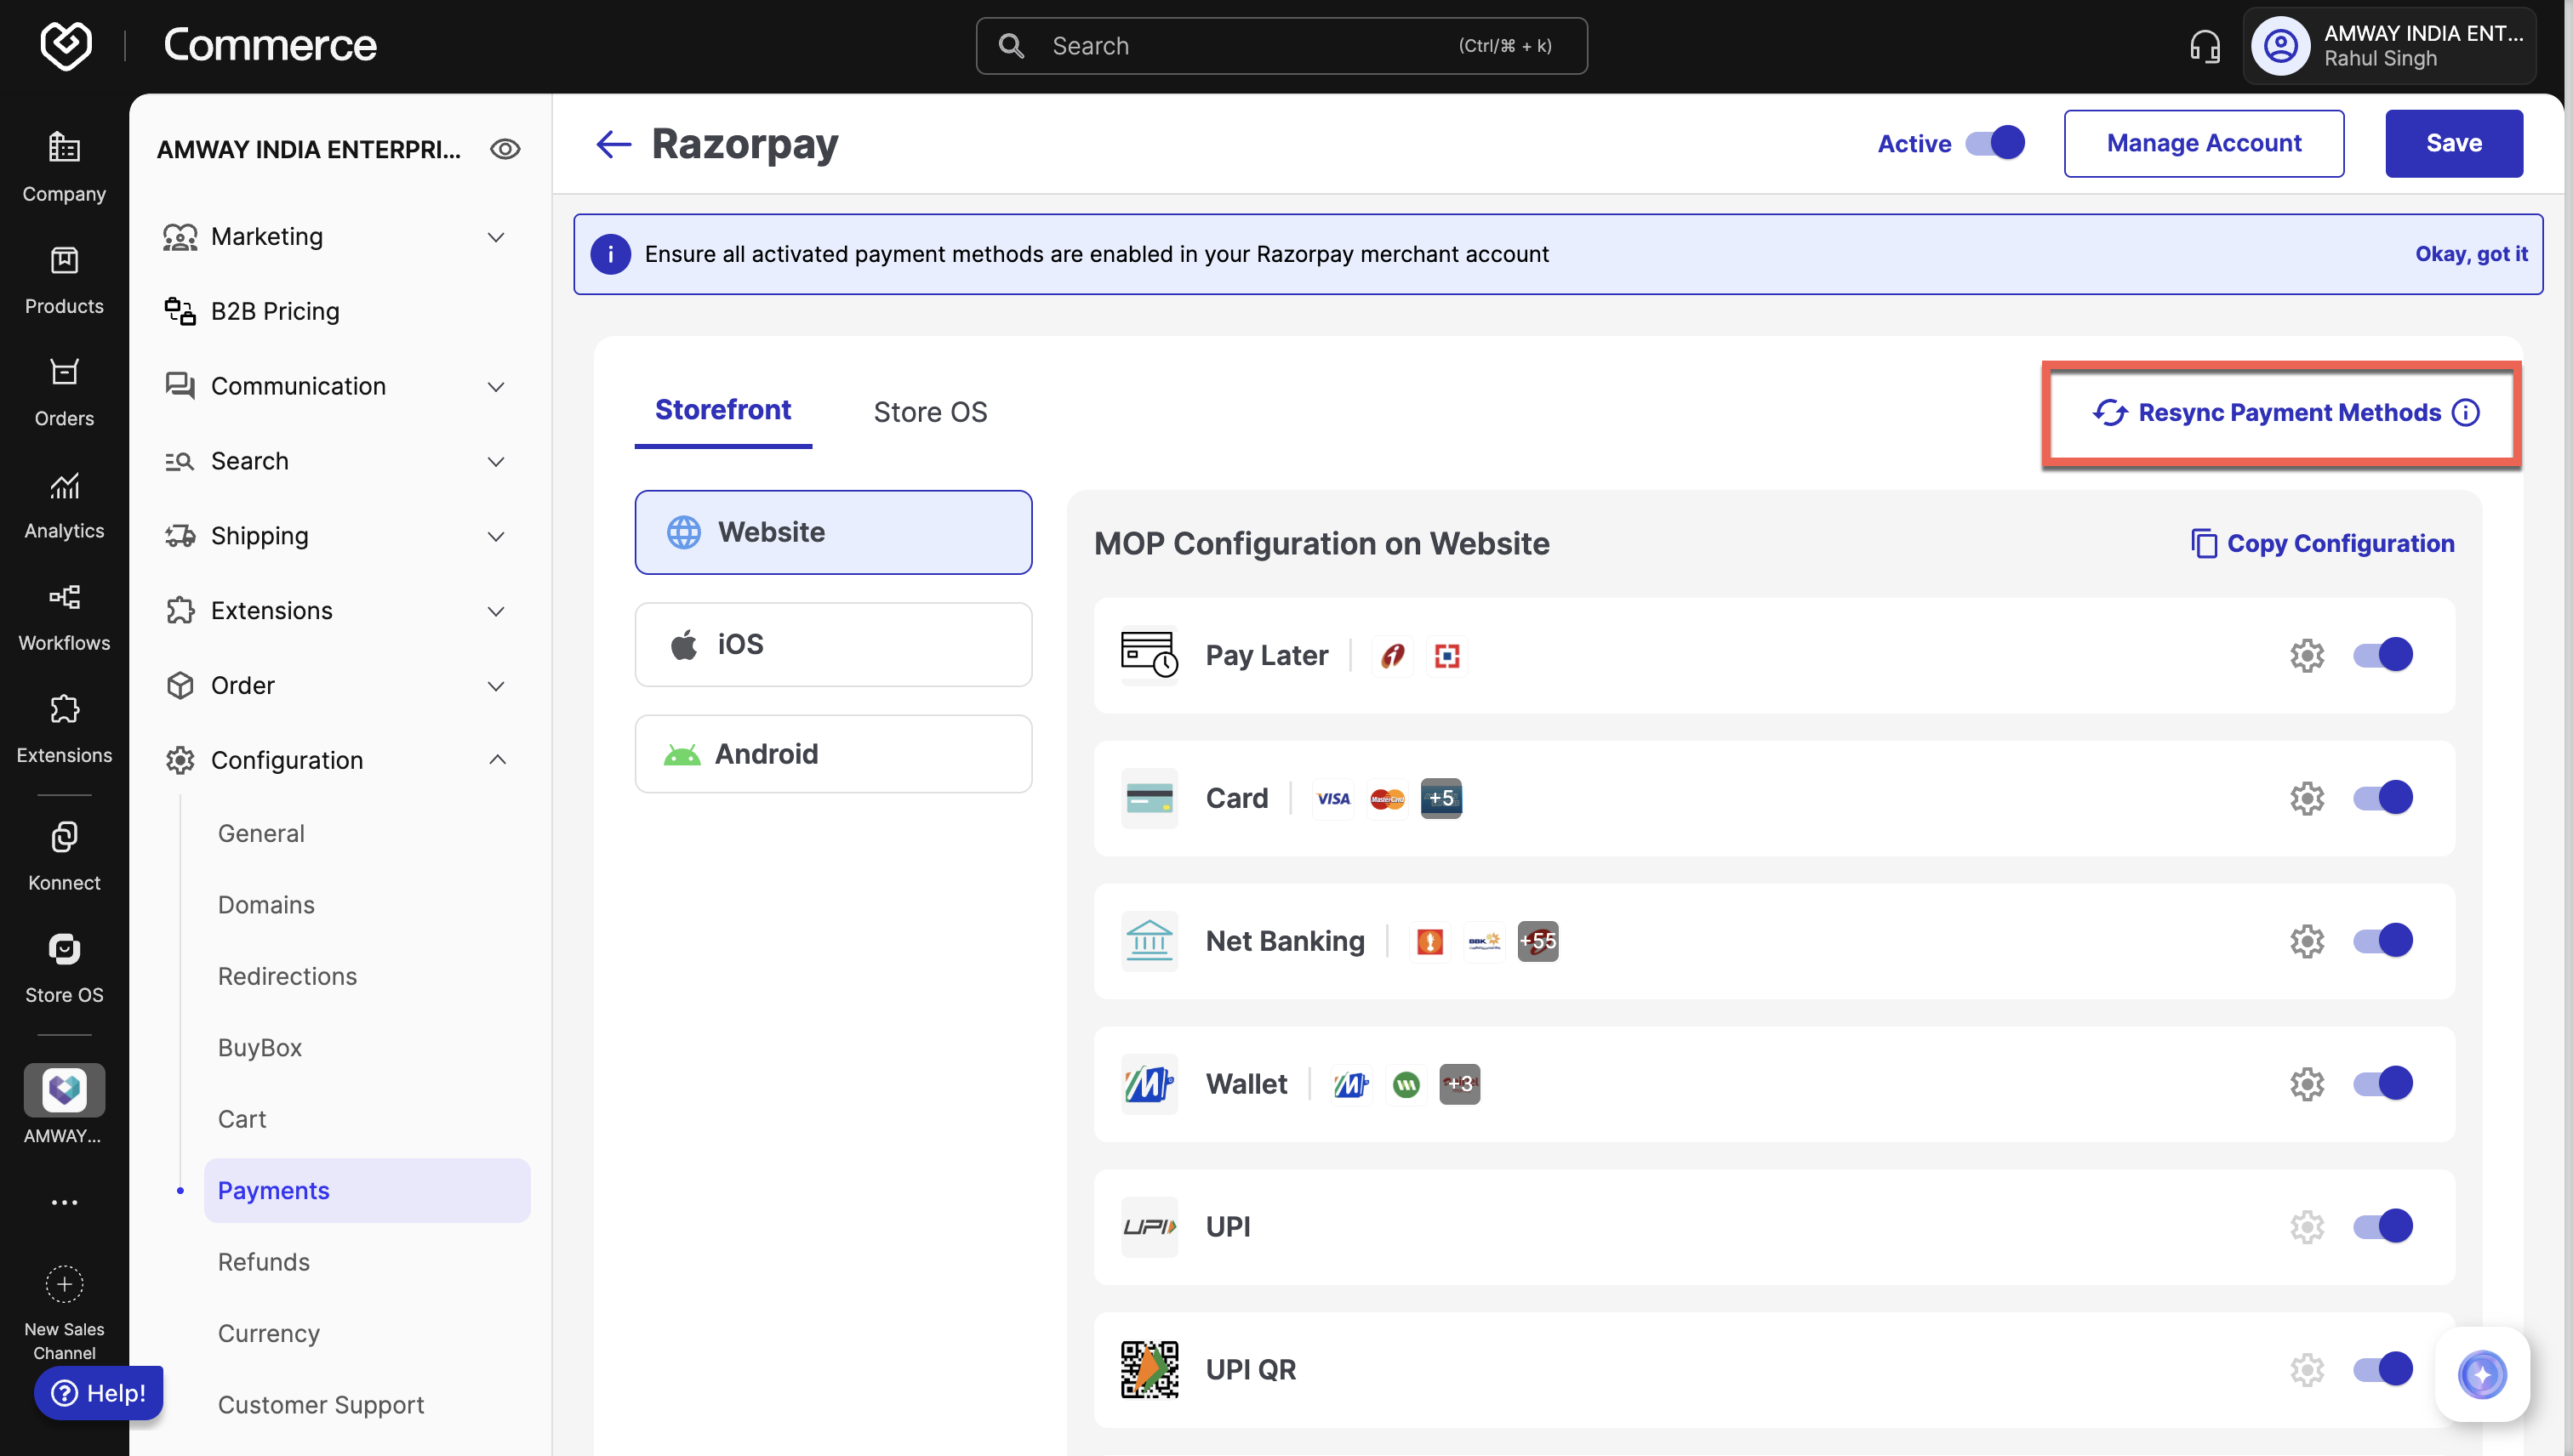Disable the UPI QR toggle
This screenshot has width=2573, height=1456.
click(x=2382, y=1369)
